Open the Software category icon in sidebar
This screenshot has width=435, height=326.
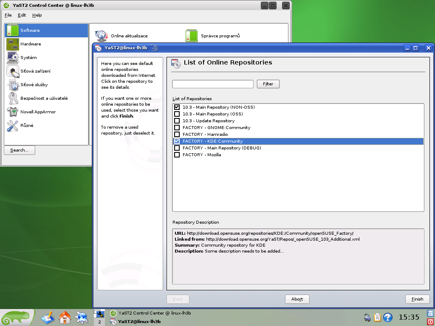12,31
